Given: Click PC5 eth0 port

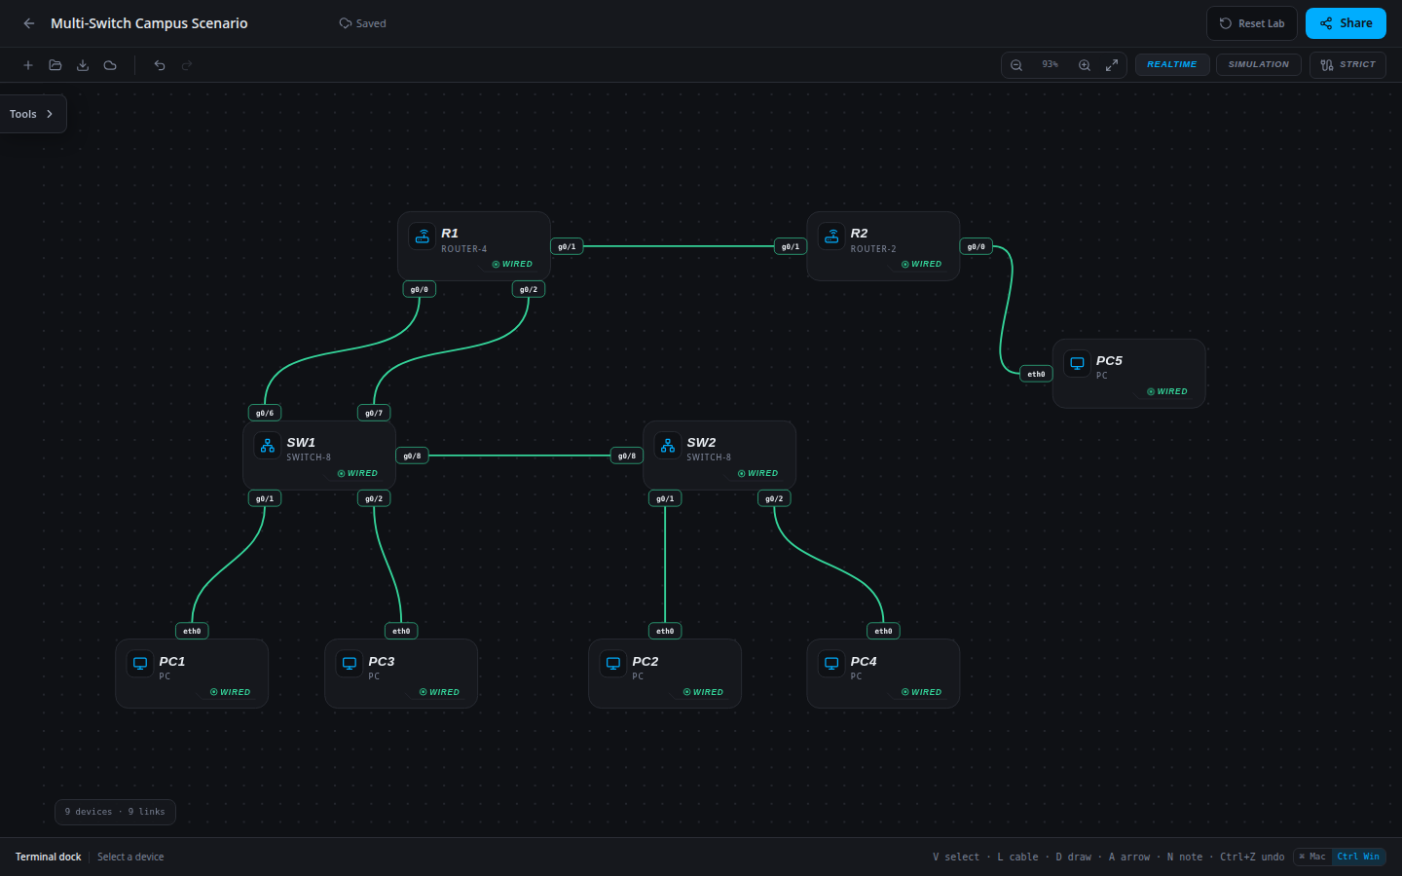Looking at the screenshot, I should [x=1036, y=374].
